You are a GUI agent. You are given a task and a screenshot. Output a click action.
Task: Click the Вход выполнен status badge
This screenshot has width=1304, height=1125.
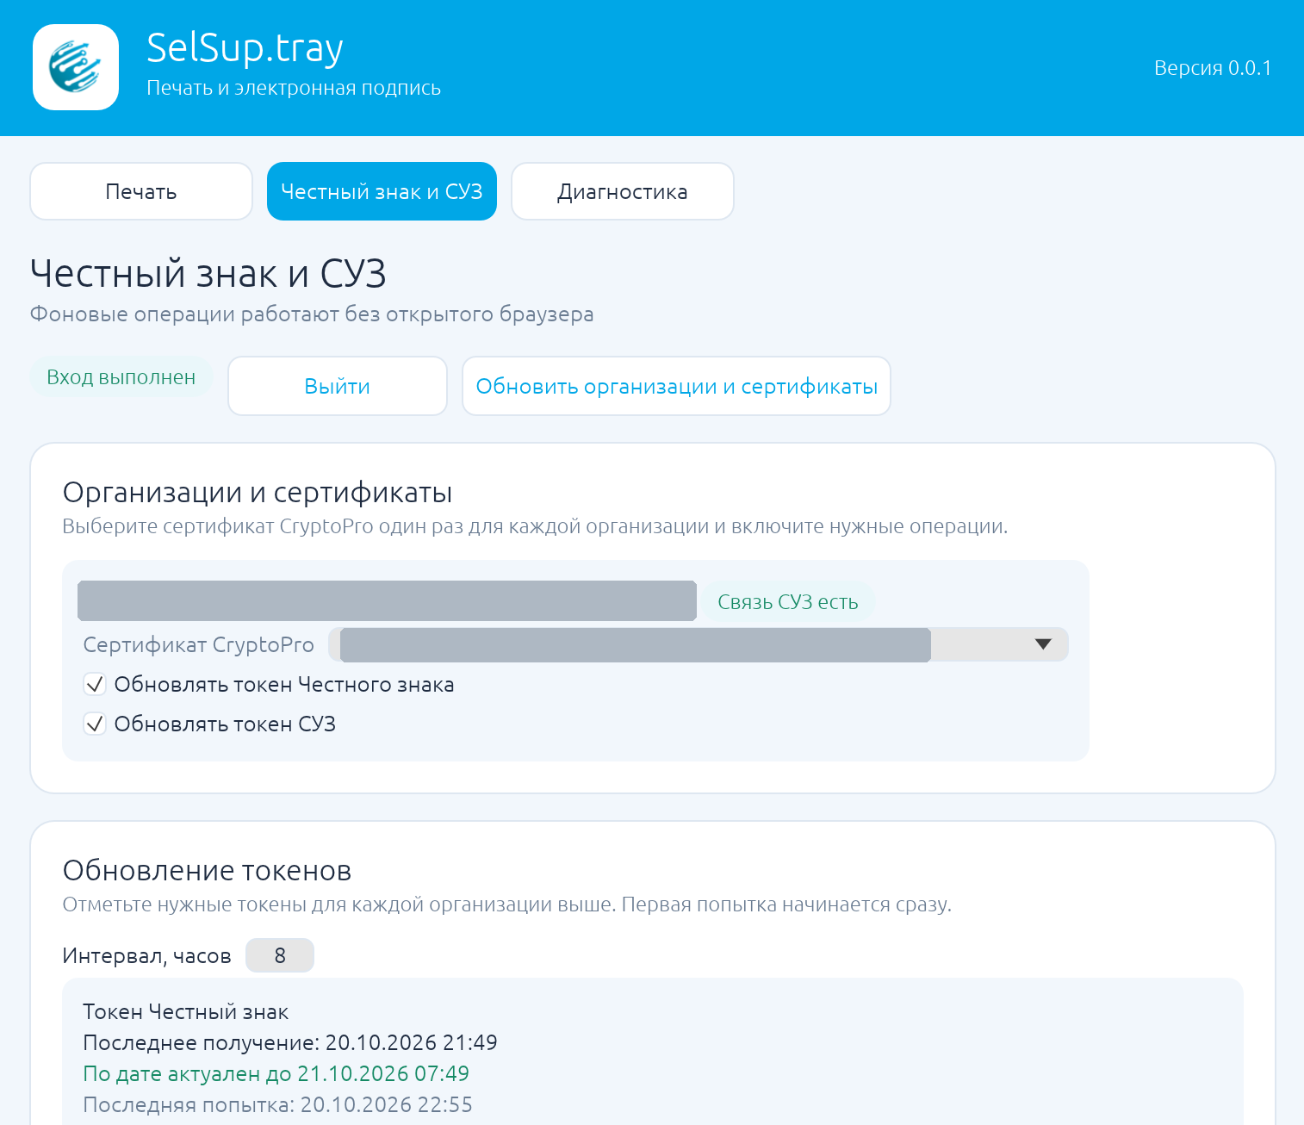[x=121, y=377]
